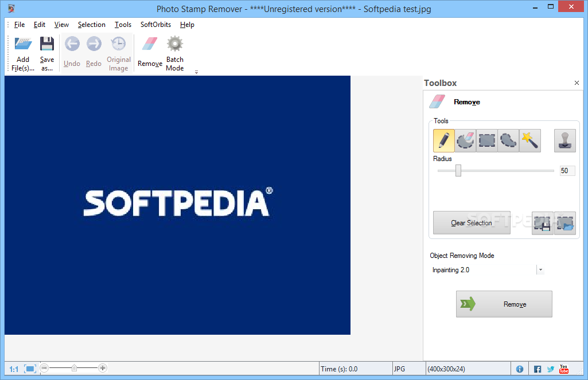
Task: Open the File menu
Action: pos(20,25)
